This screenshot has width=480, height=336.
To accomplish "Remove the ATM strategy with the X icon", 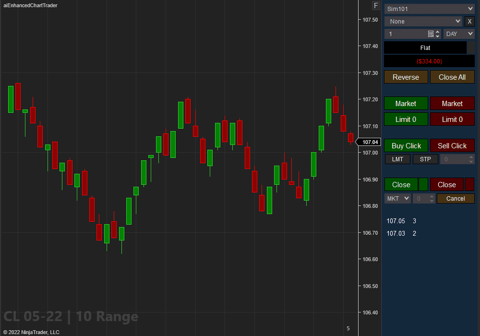I will [x=469, y=21].
